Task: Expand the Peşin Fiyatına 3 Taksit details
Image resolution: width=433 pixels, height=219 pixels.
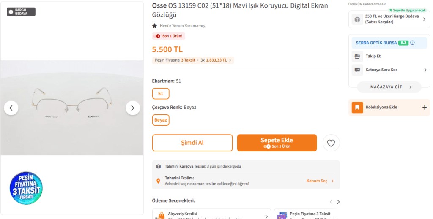Action: pos(230,60)
